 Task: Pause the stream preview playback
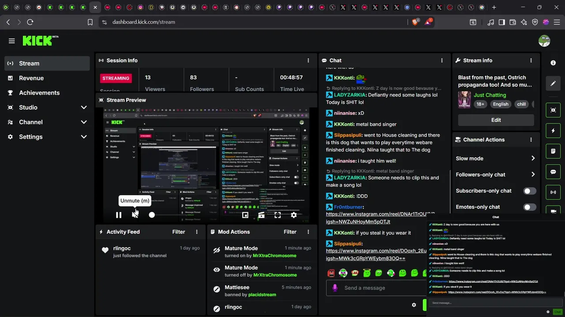118,215
